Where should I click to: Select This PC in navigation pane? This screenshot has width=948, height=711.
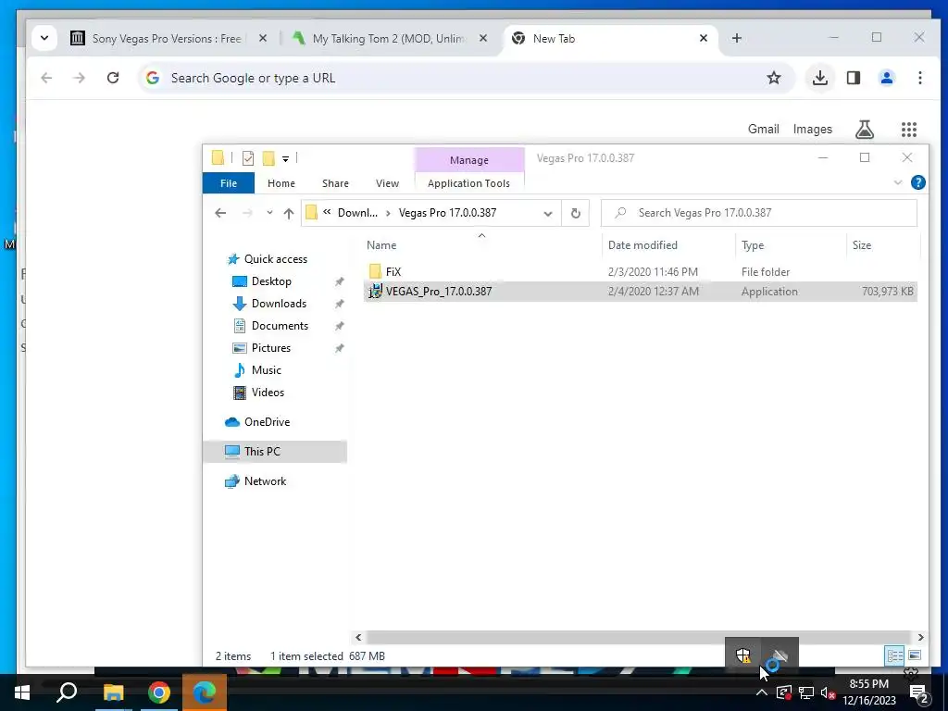click(275, 452)
